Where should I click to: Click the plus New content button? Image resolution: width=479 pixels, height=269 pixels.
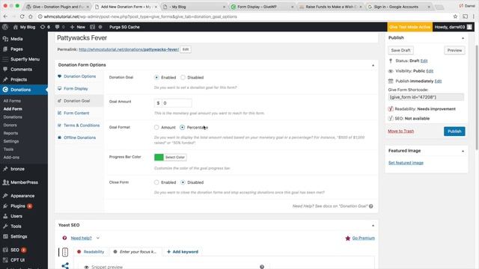pyautogui.click(x=78, y=27)
